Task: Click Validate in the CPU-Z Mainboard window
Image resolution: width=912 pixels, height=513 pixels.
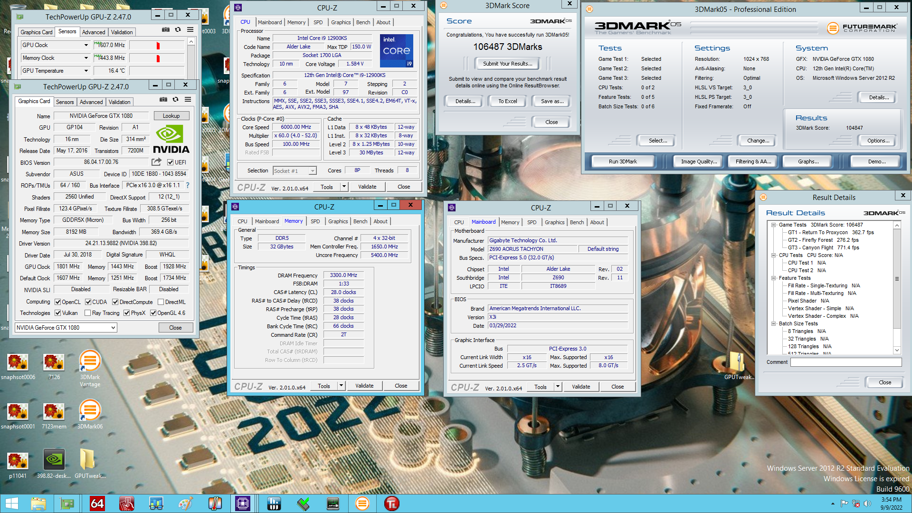Action: click(x=580, y=387)
